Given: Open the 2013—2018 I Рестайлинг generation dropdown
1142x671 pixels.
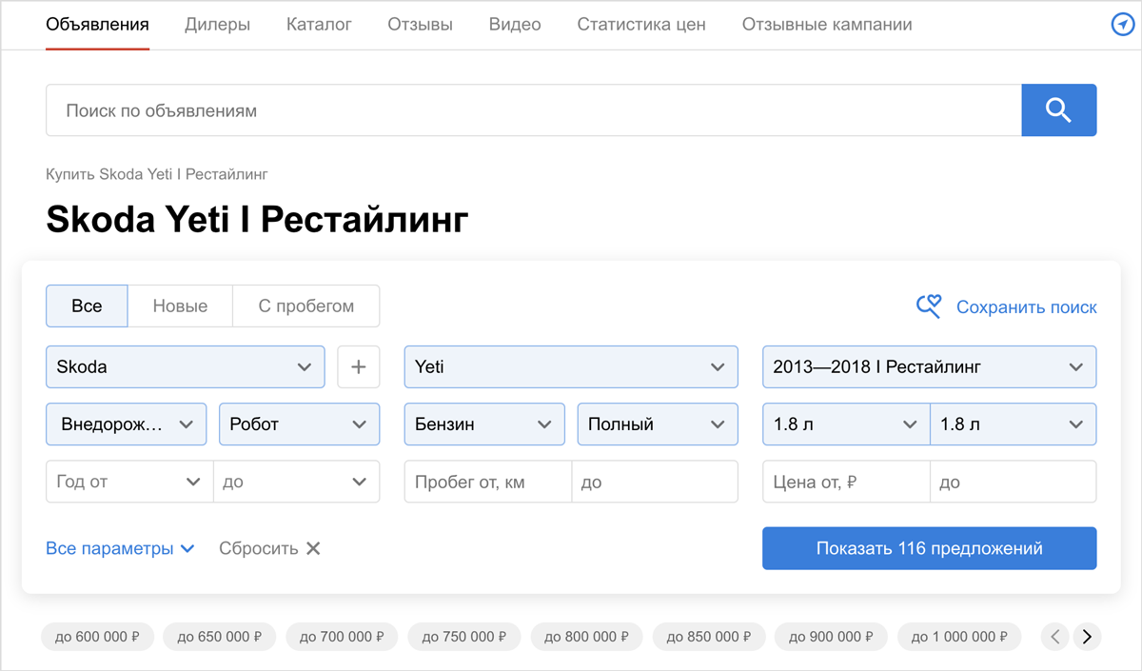Looking at the screenshot, I should [930, 366].
